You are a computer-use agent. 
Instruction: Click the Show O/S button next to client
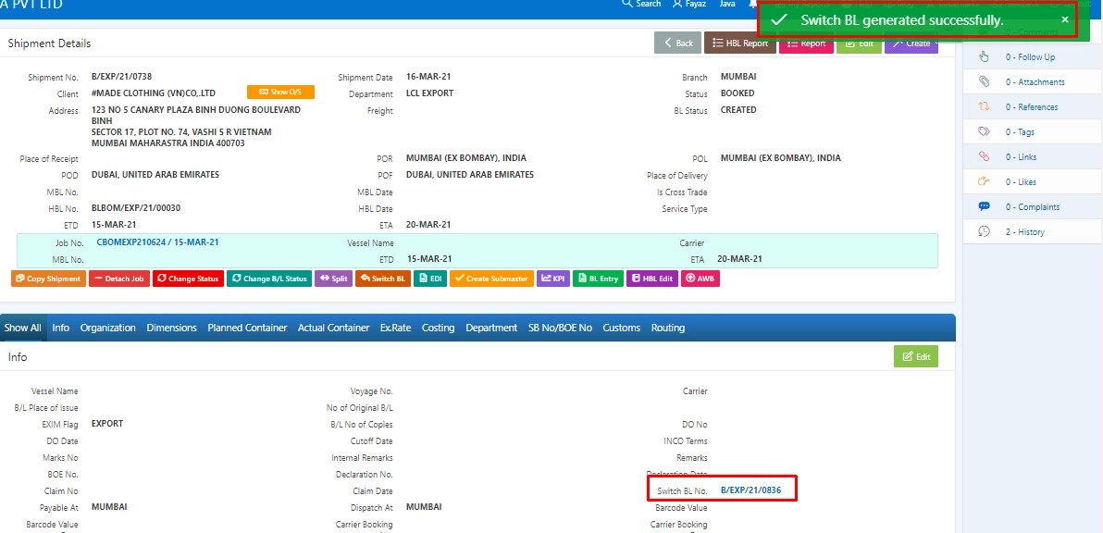280,92
